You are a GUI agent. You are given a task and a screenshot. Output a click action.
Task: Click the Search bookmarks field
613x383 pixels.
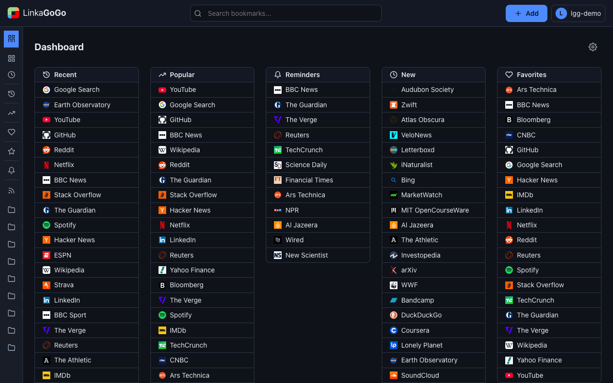(285, 13)
